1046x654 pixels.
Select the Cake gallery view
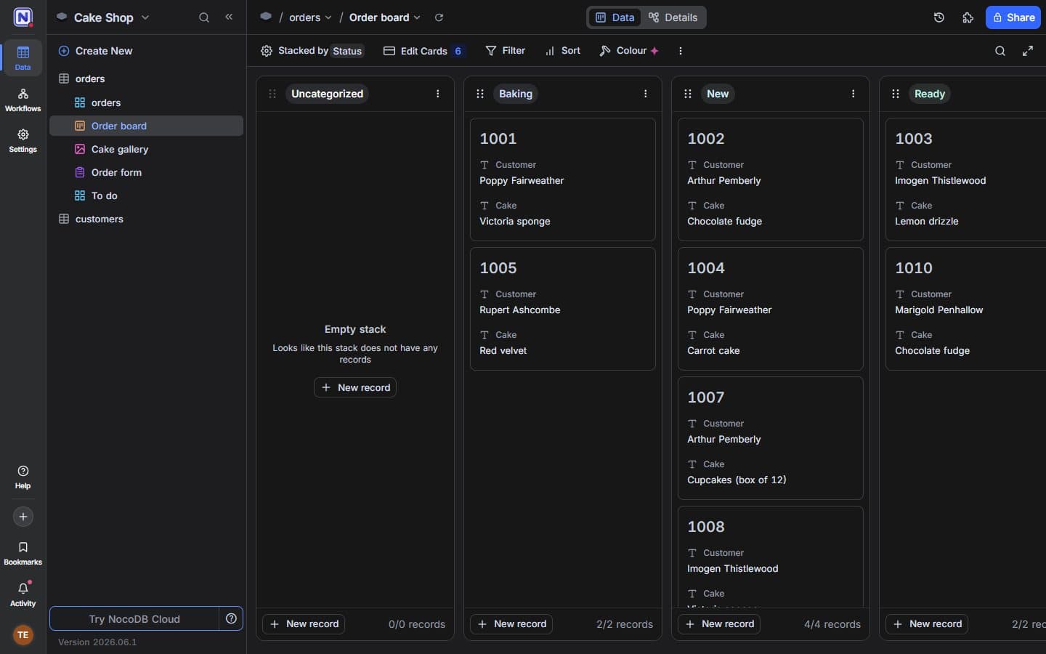(146, 149)
